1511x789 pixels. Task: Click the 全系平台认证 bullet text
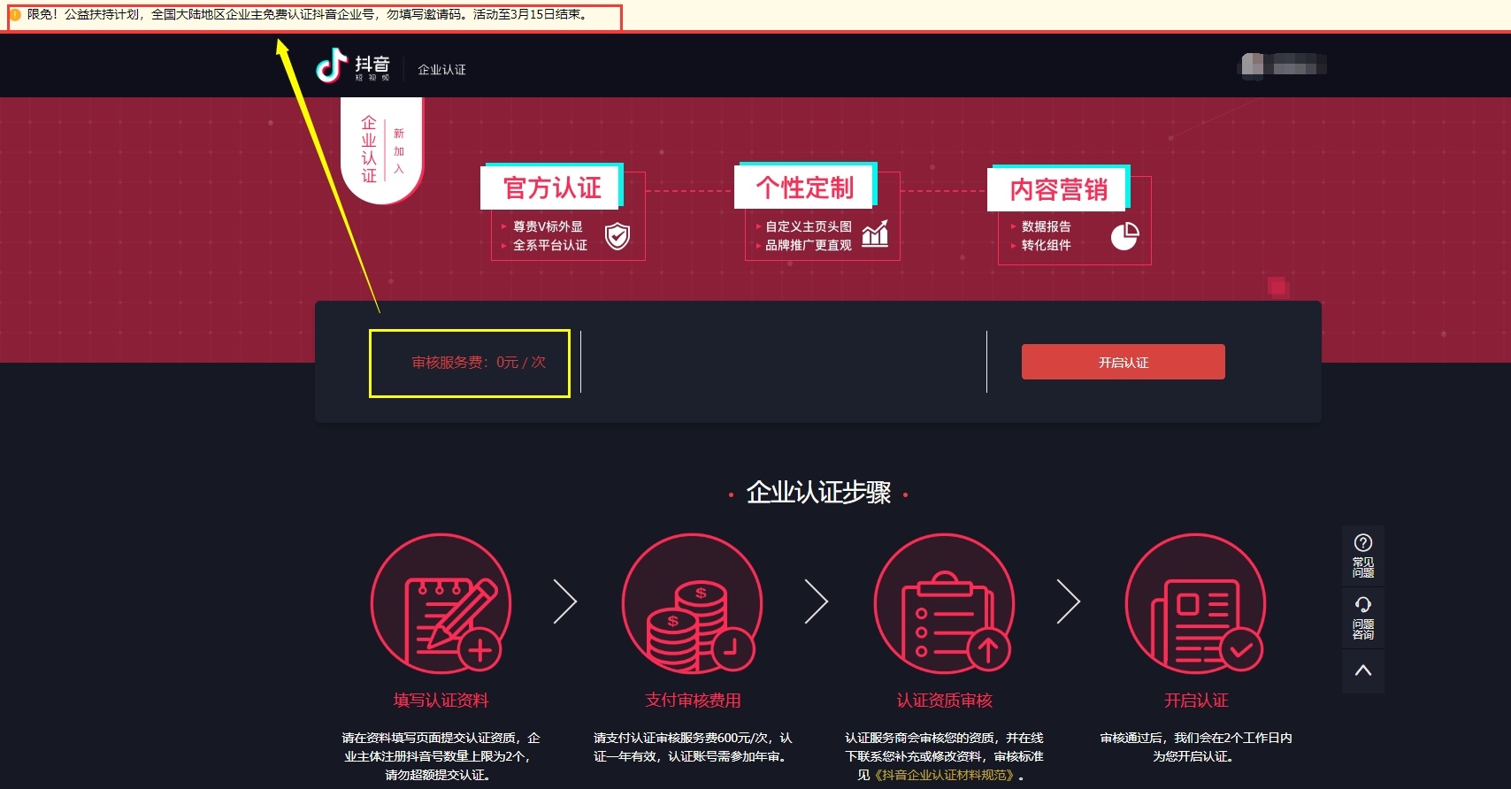coord(550,245)
